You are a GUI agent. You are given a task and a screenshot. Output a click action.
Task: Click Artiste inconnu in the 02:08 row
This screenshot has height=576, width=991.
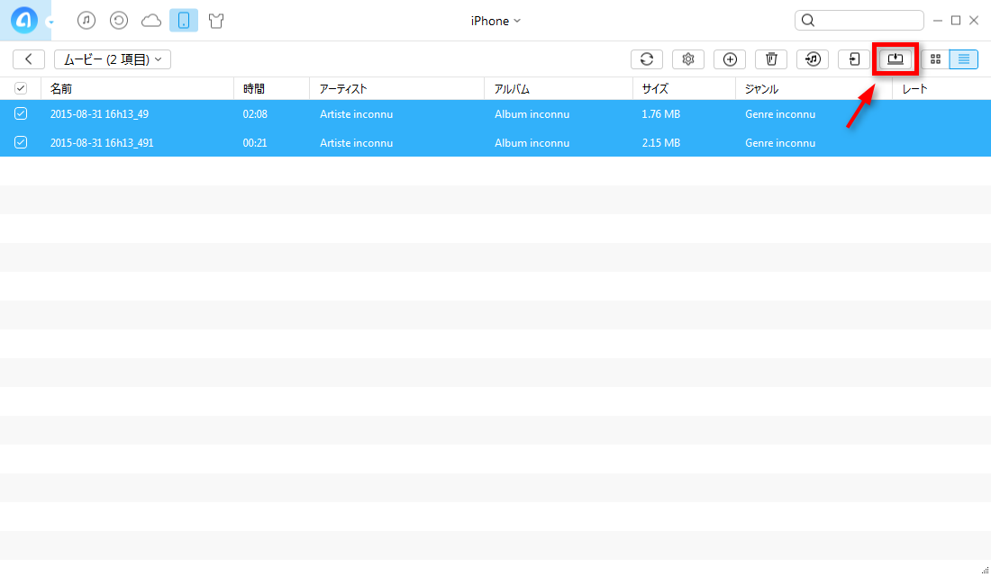(x=357, y=114)
